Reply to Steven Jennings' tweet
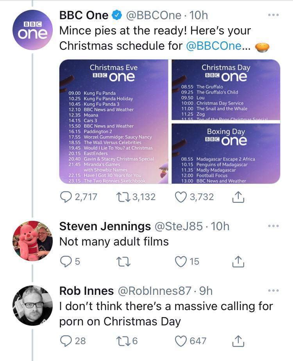 [x=66, y=261]
